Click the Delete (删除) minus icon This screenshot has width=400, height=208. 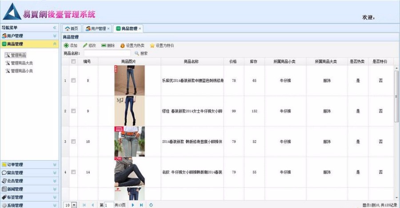[104, 46]
